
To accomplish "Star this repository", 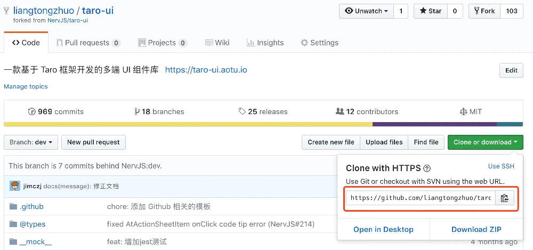I will [x=431, y=11].
